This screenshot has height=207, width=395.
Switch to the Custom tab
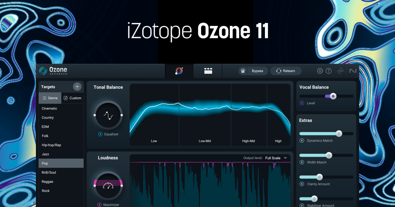(72, 98)
